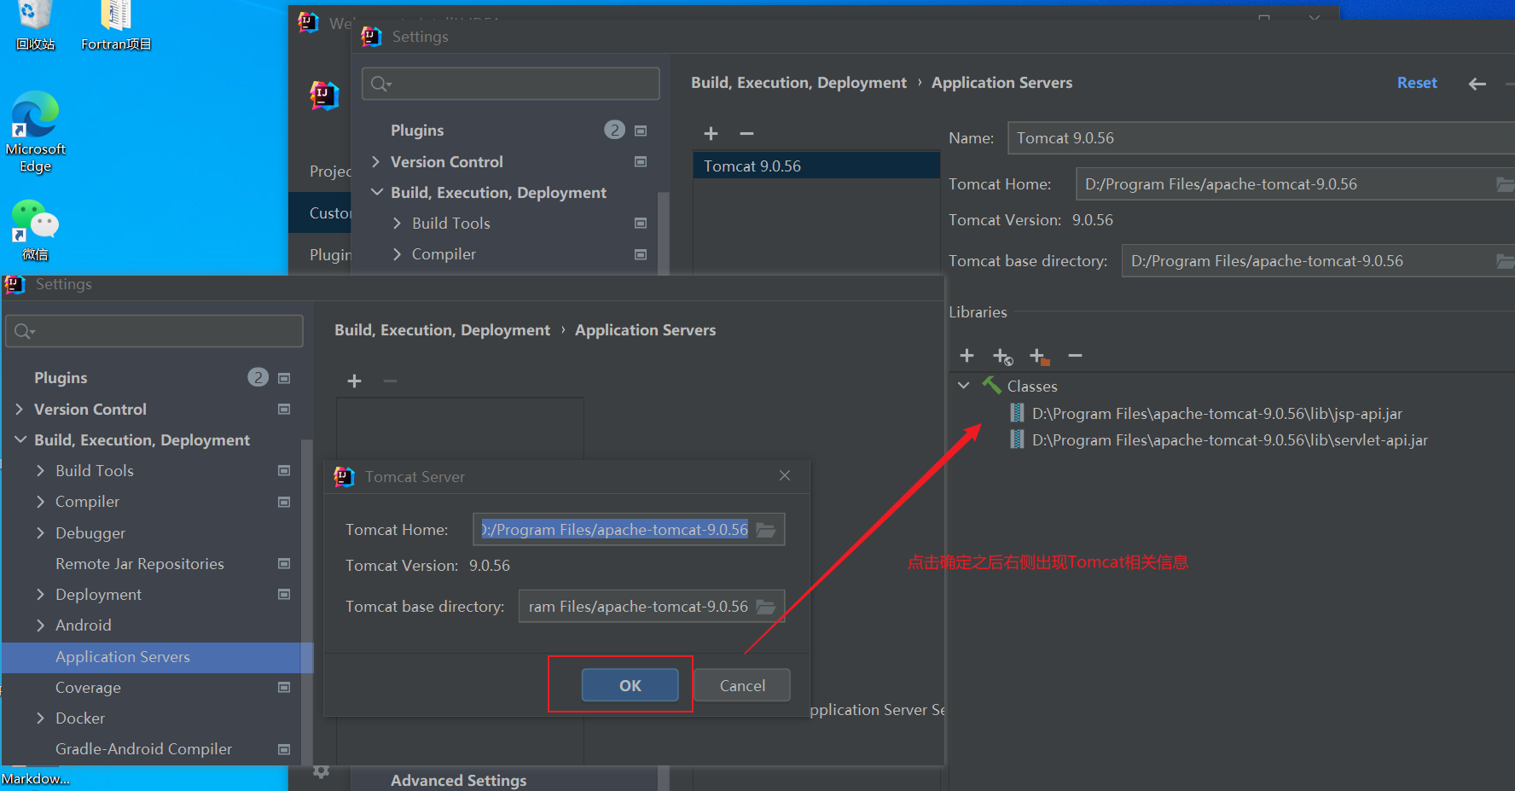Viewport: 1515px width, 791px height.
Task: Expand Build Tools node in front Settings
Action: click(x=40, y=471)
